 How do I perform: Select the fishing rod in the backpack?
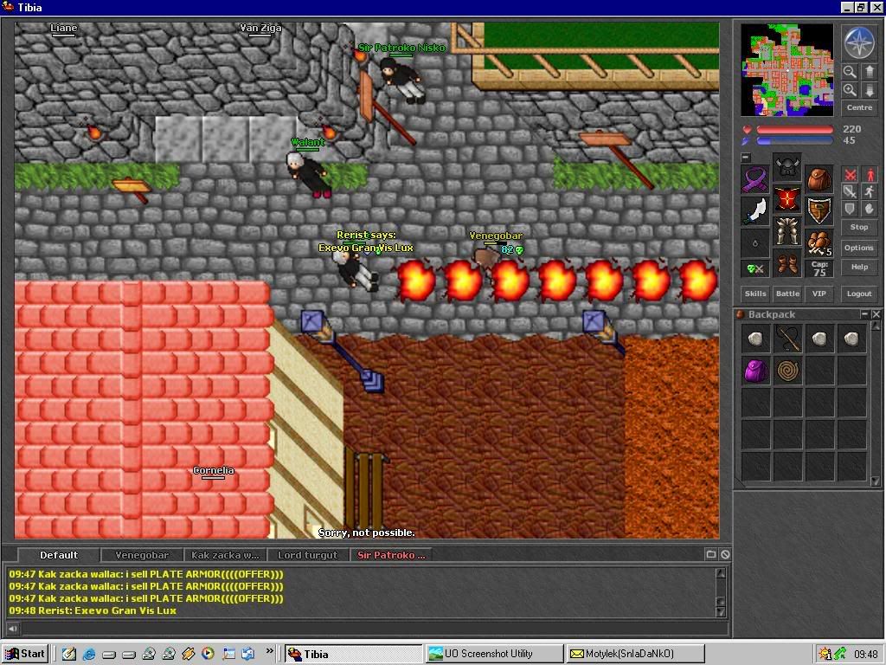coord(787,339)
